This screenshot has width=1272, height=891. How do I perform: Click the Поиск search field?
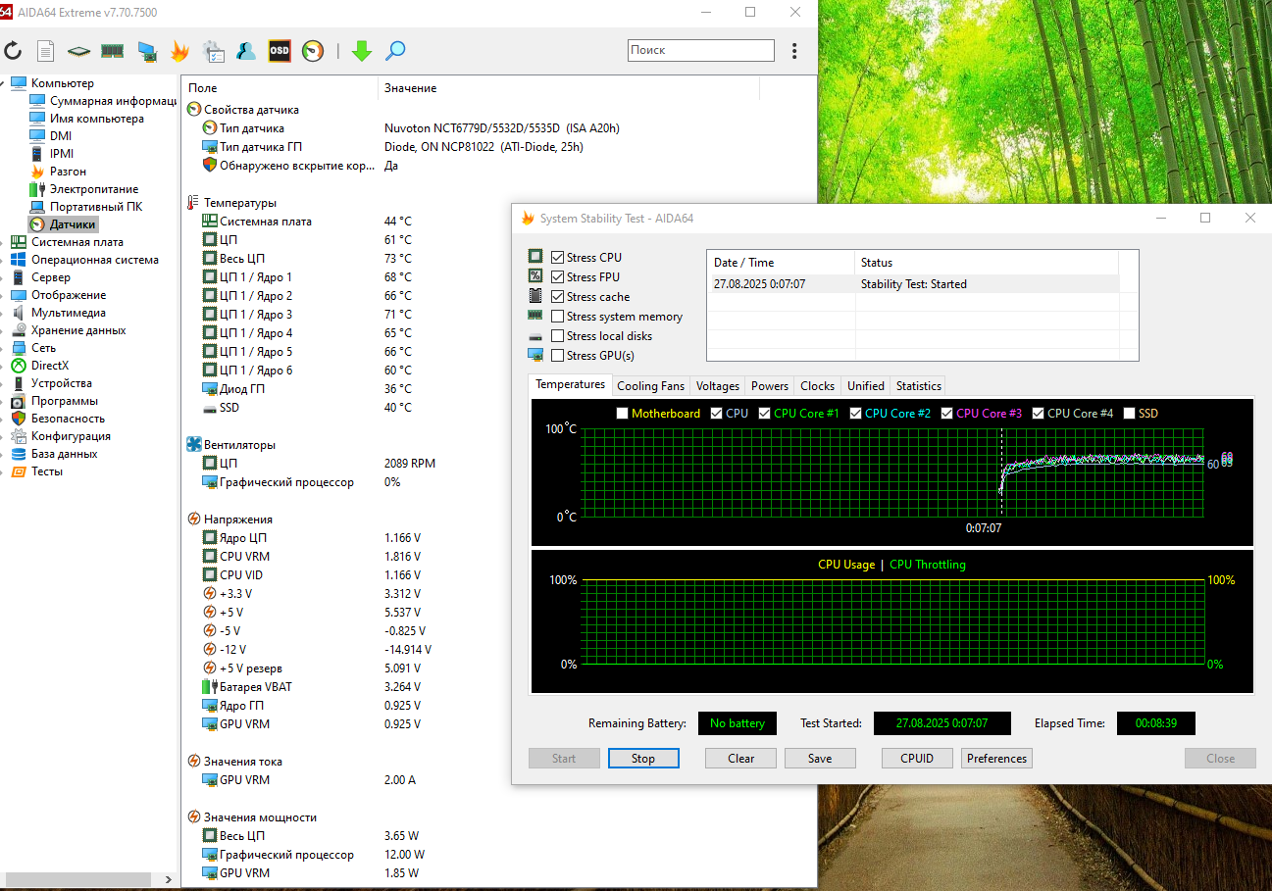point(701,50)
